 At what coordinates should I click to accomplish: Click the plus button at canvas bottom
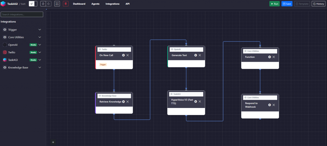[x=53, y=142]
